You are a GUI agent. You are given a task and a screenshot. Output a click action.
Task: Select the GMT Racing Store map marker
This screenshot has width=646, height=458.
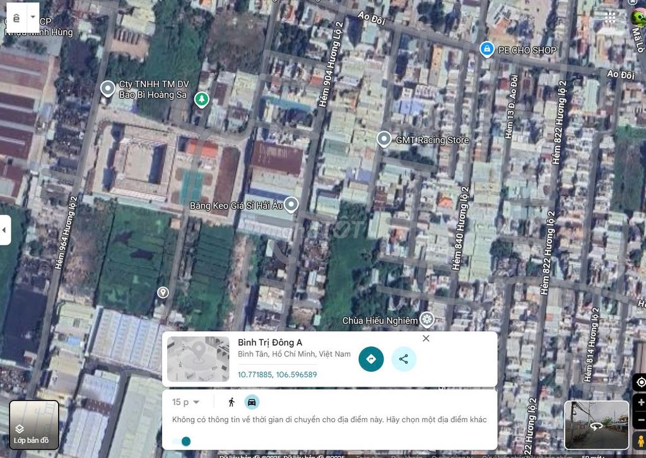[x=384, y=139]
